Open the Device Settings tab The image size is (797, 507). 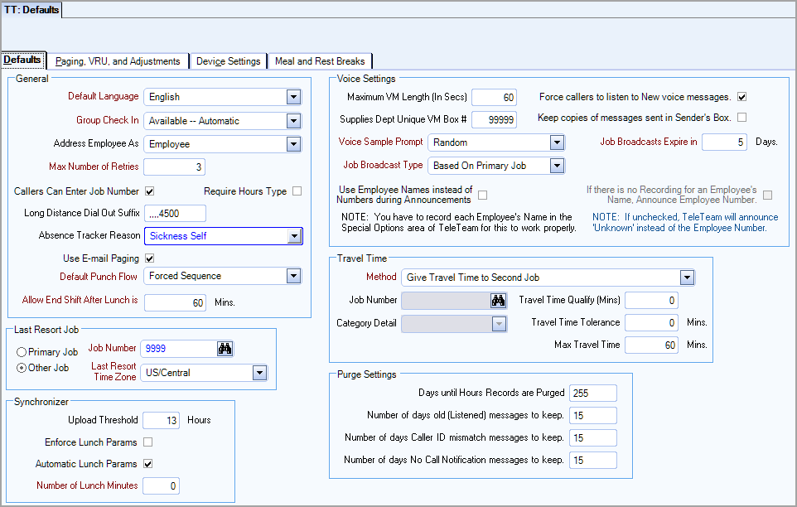[x=228, y=61]
